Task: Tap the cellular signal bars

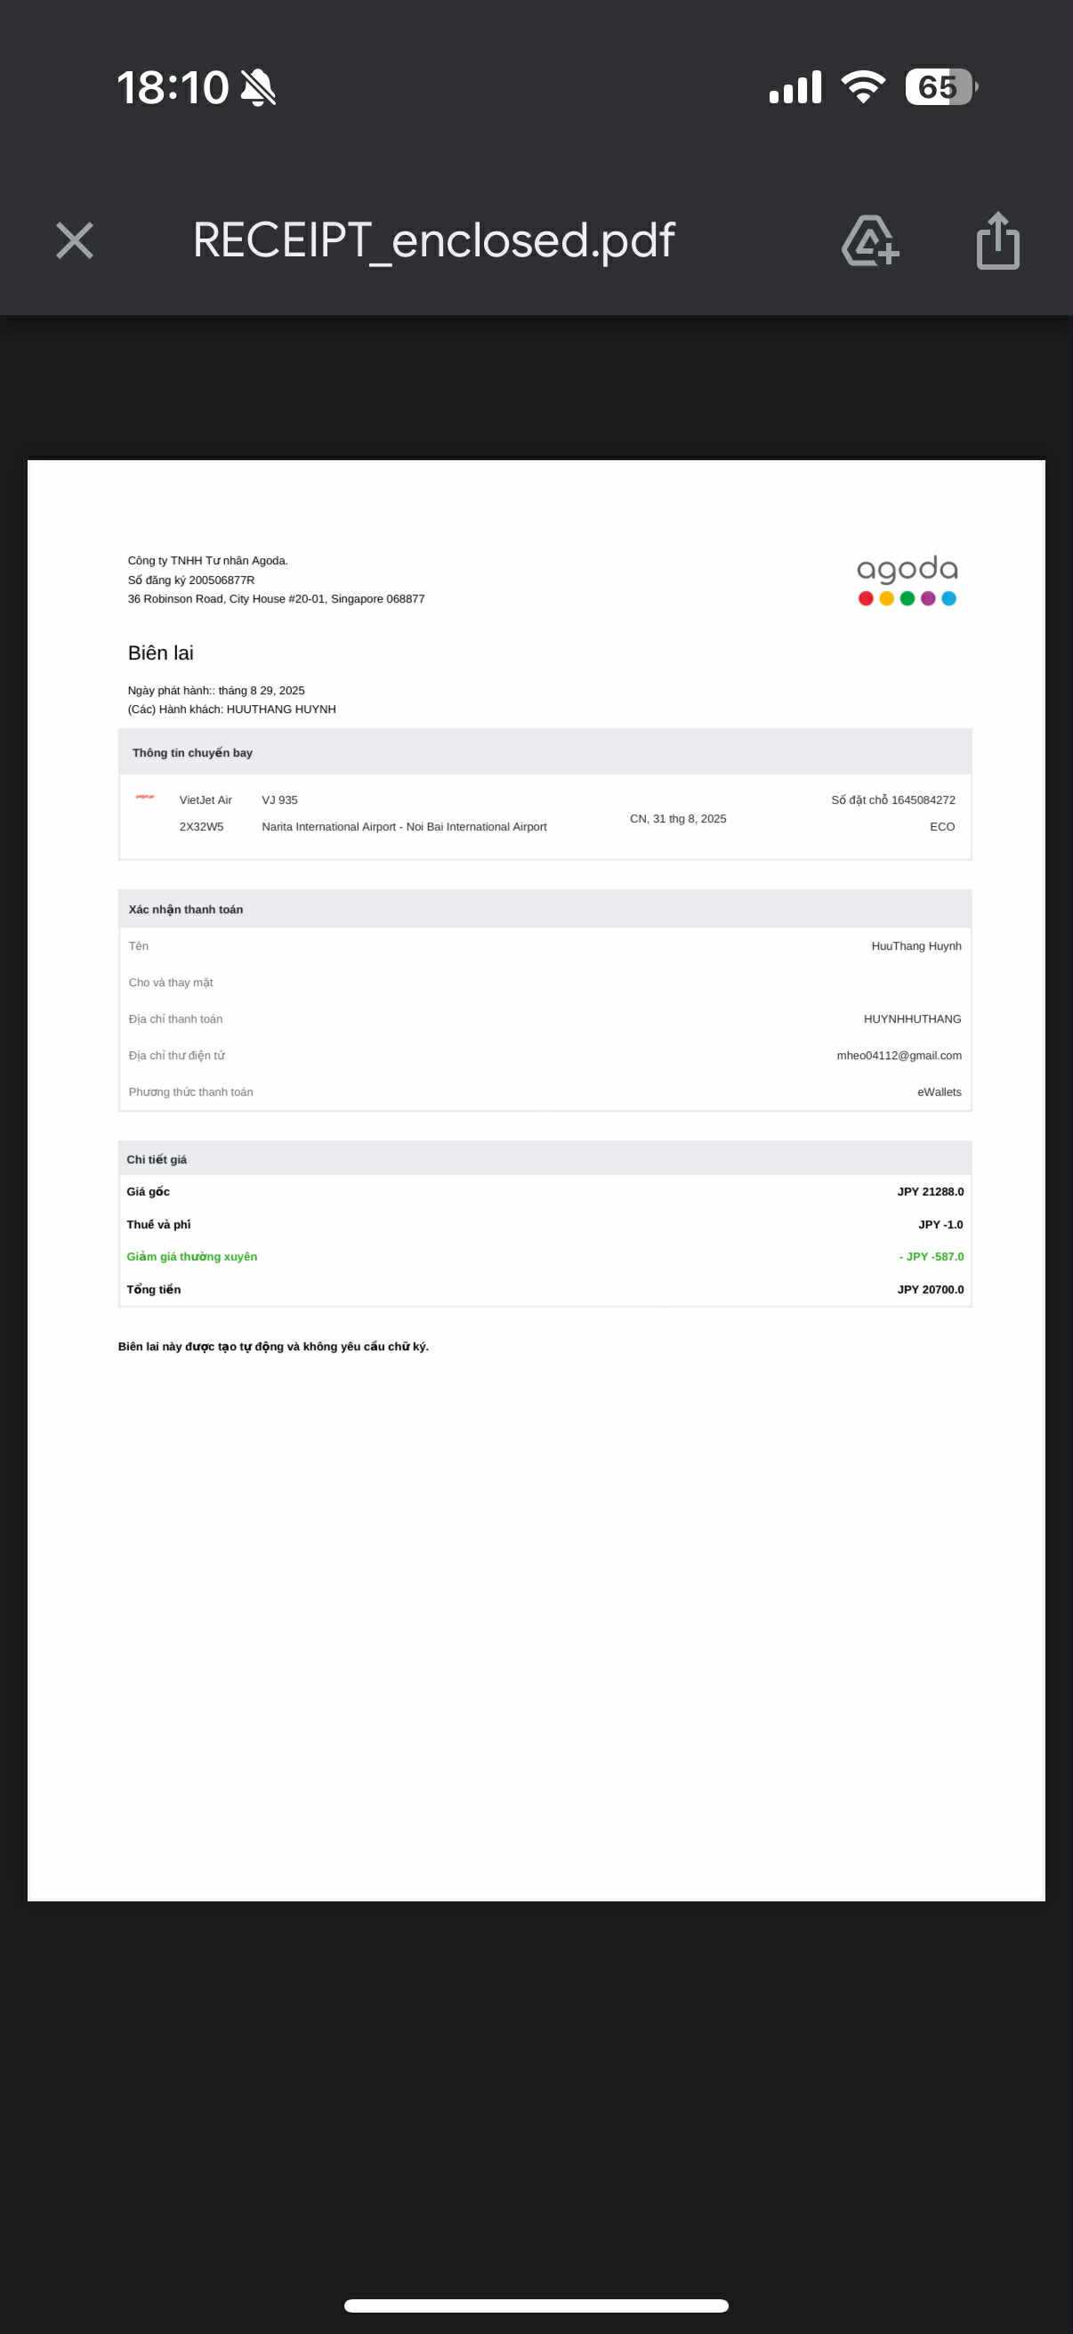Action: (795, 87)
